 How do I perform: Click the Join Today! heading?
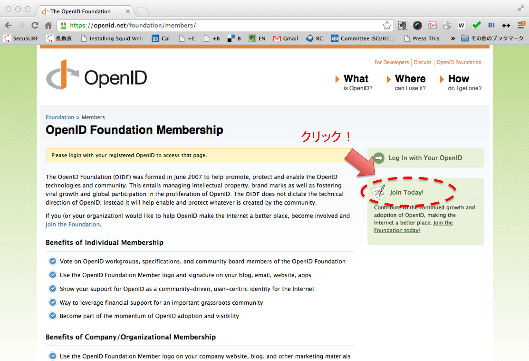pyautogui.click(x=407, y=192)
